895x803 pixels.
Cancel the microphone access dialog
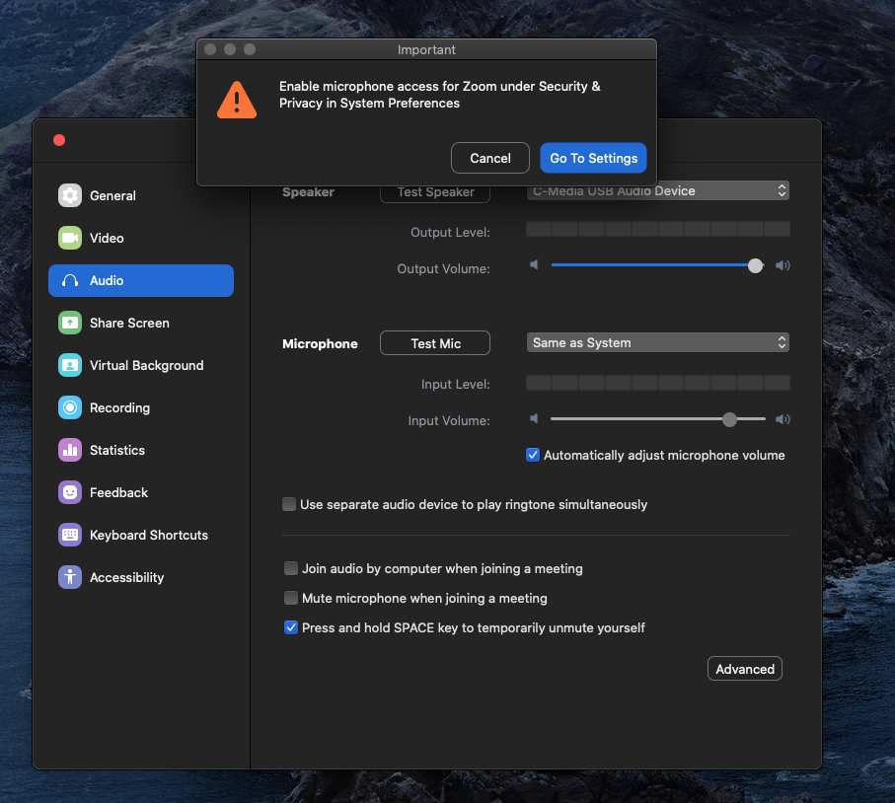click(490, 158)
